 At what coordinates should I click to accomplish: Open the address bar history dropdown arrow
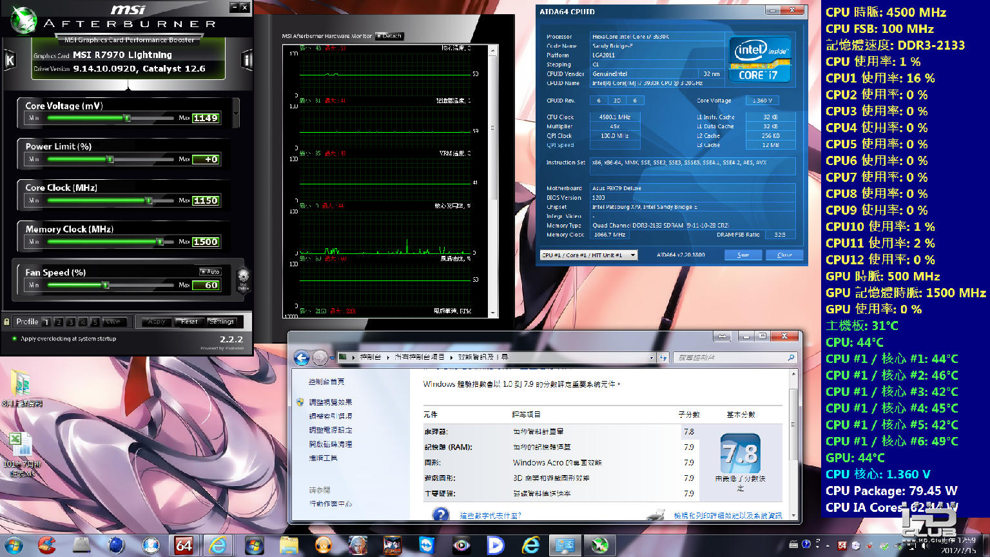pyautogui.click(x=652, y=357)
